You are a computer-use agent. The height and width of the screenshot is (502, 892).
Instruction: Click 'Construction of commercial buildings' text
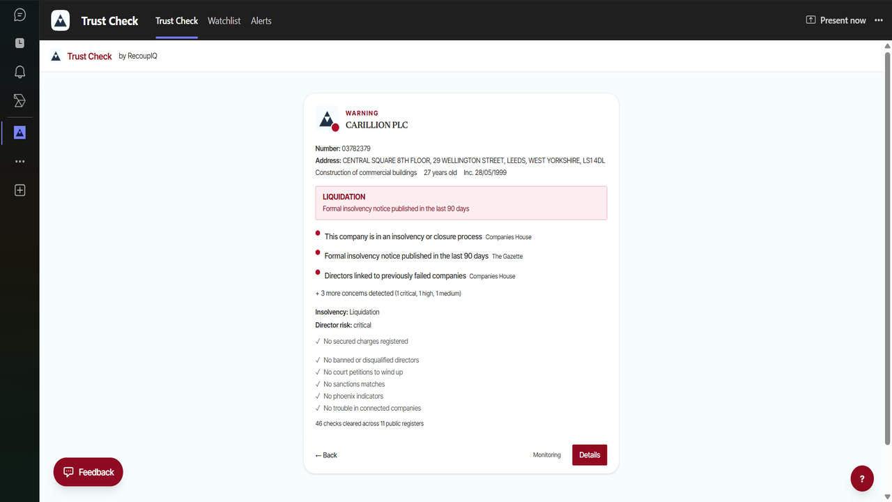tap(367, 172)
